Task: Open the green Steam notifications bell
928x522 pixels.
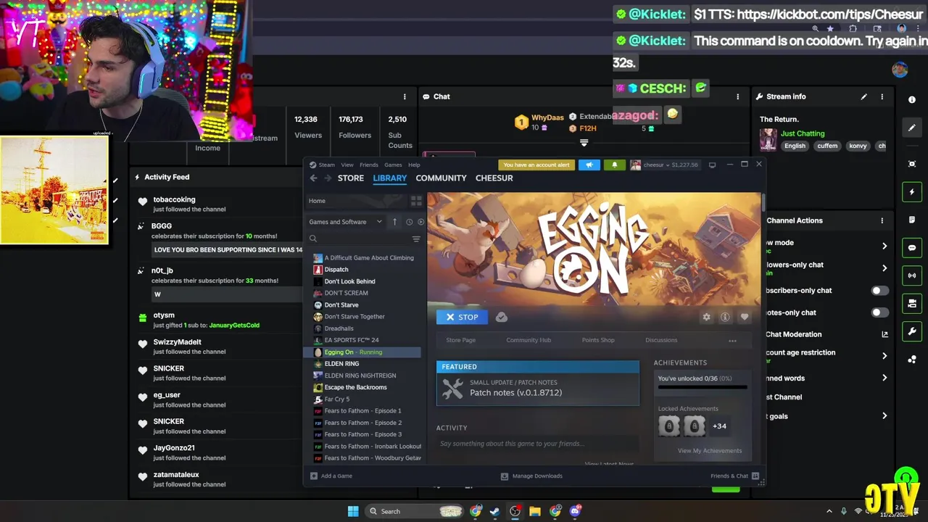Action: pos(615,165)
